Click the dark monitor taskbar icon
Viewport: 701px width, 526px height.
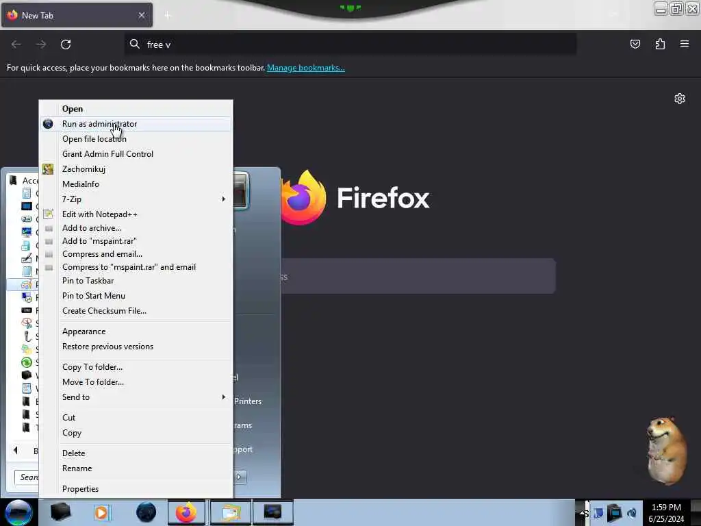tap(272, 512)
